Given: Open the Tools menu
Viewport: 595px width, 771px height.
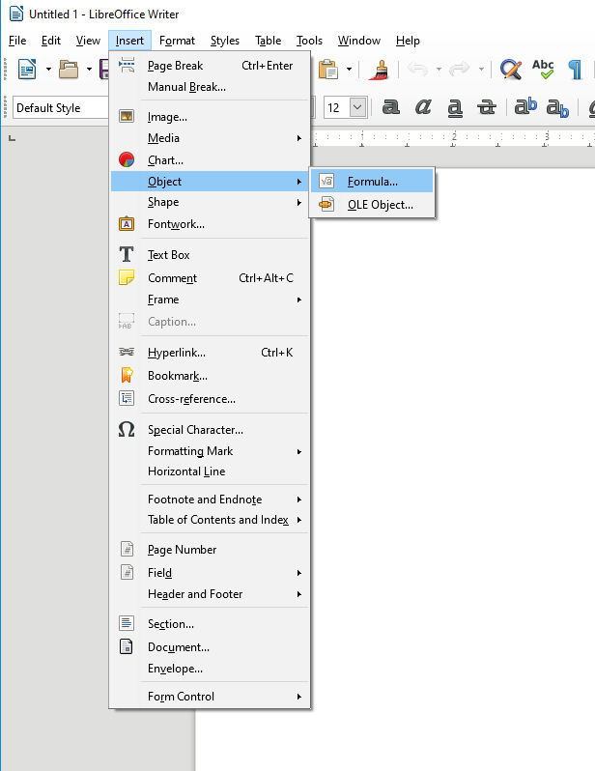Looking at the screenshot, I should [x=309, y=41].
